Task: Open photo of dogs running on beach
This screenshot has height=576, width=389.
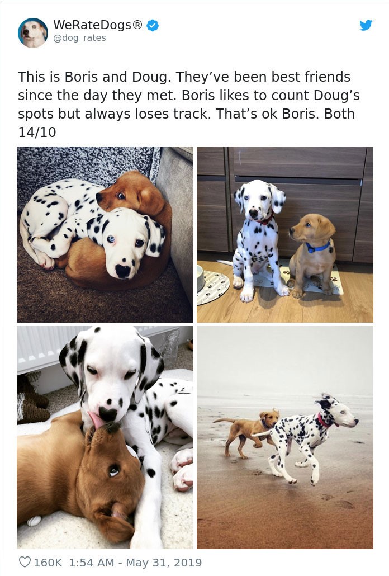Action: [285, 437]
